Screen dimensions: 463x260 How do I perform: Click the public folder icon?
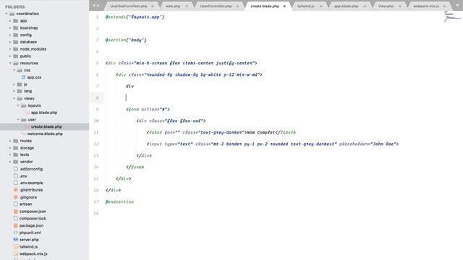16,56
